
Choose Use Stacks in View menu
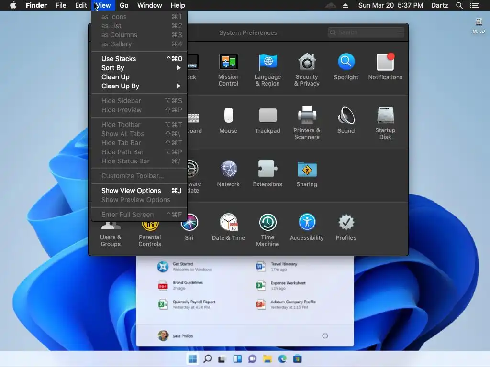click(139, 59)
